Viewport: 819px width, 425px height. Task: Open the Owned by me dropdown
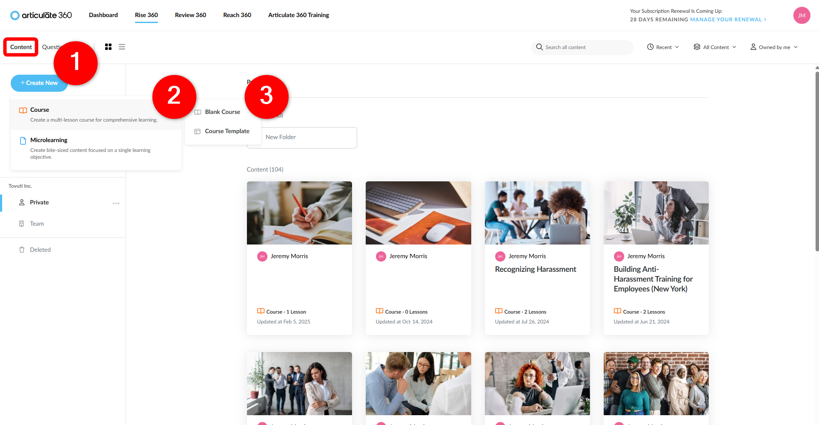774,47
